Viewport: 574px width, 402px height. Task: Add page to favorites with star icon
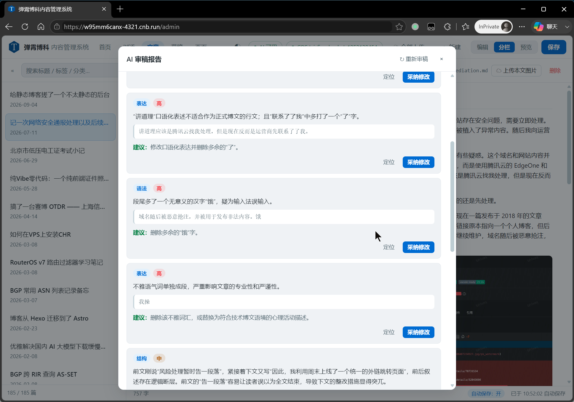399,27
